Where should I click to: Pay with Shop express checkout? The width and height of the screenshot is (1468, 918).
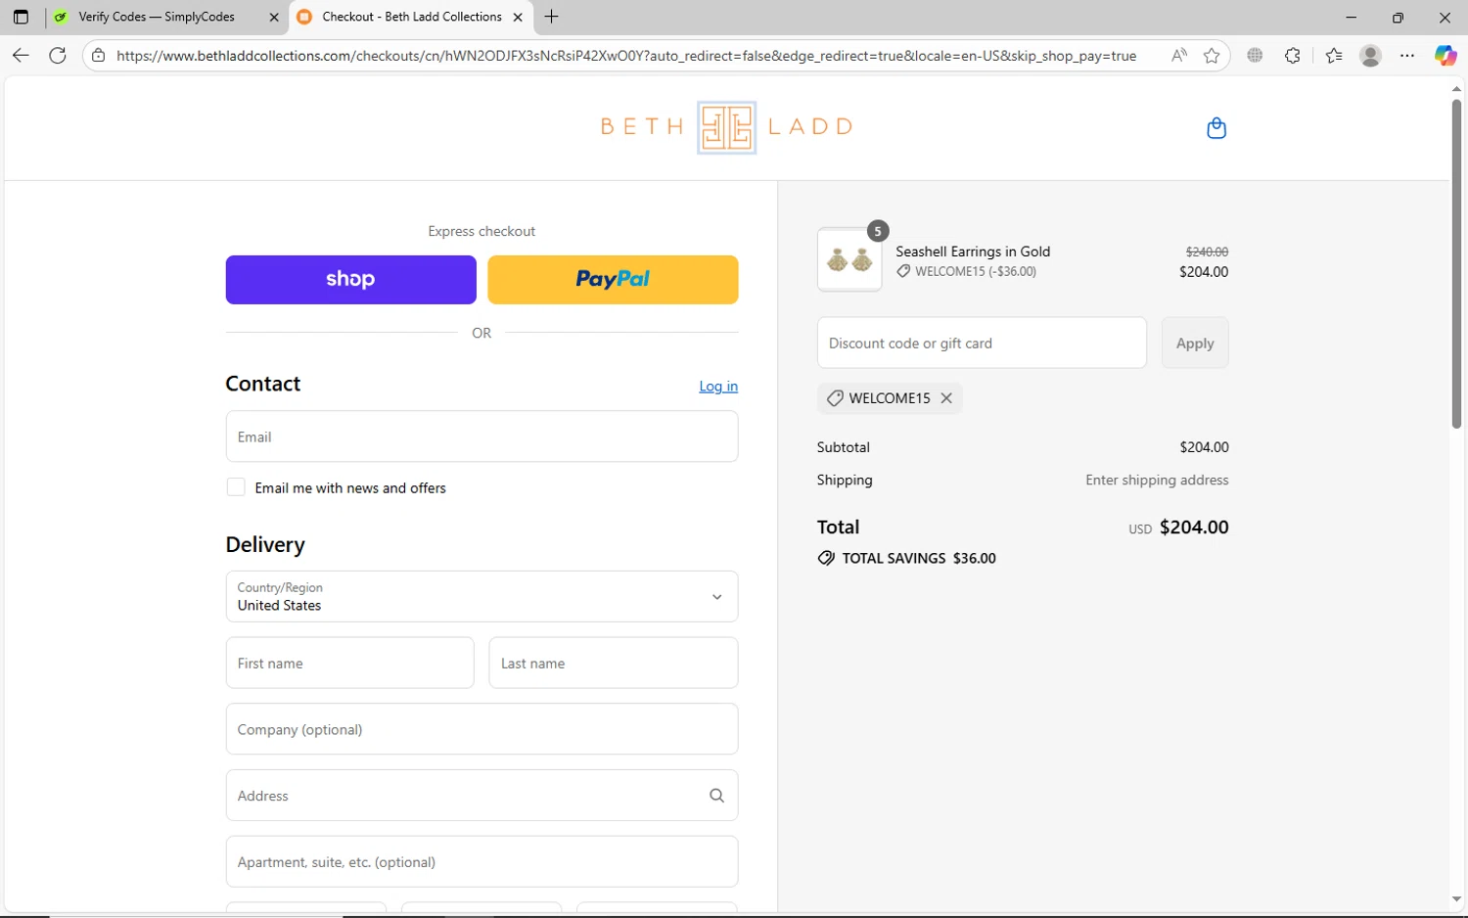click(350, 280)
